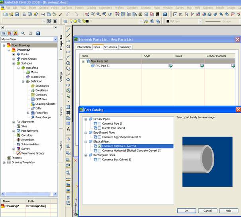This screenshot has width=241, height=217.
Task: Click OK in the Part Catalog dialog
Action: [186, 211]
